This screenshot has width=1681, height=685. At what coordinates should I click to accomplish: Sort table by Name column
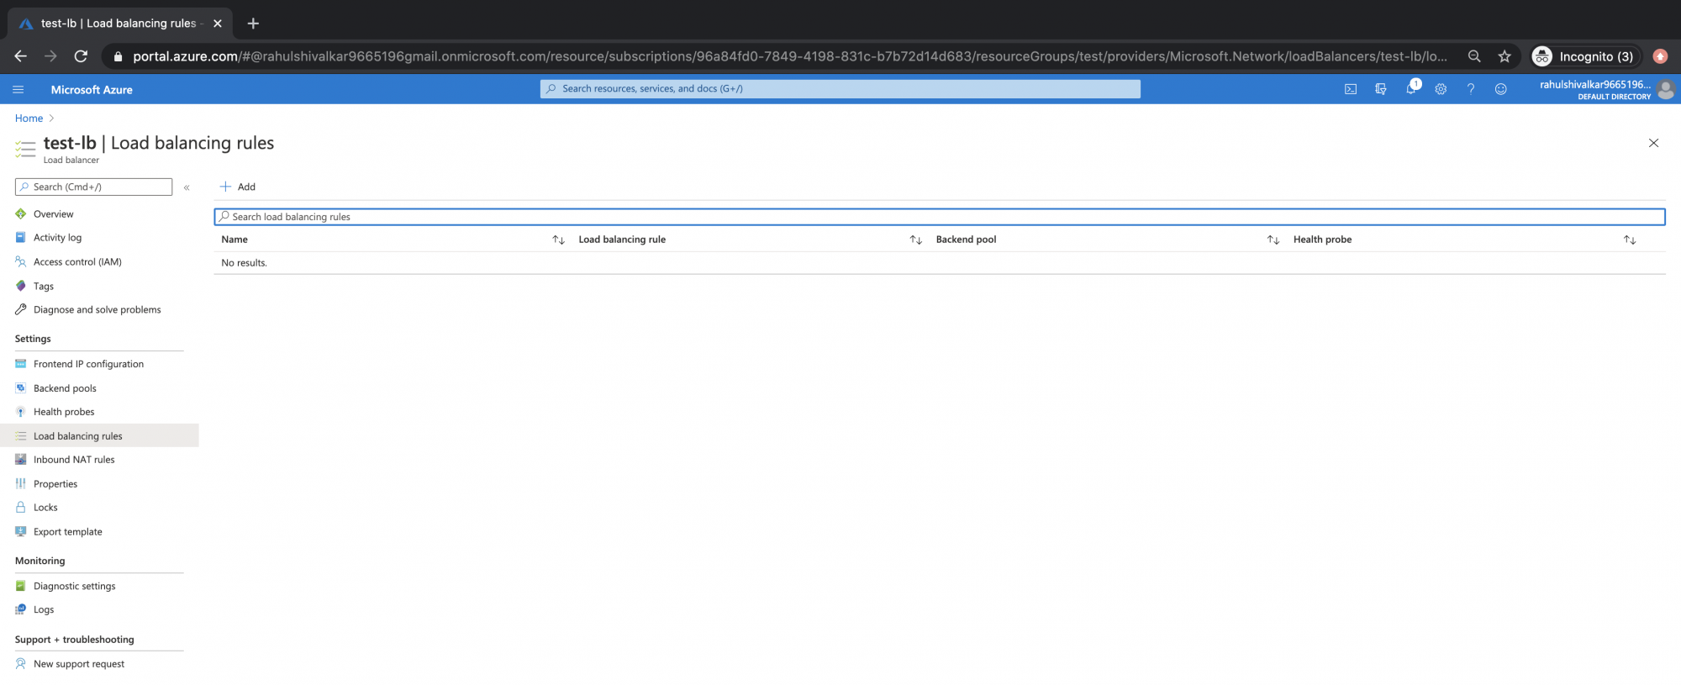coord(558,240)
